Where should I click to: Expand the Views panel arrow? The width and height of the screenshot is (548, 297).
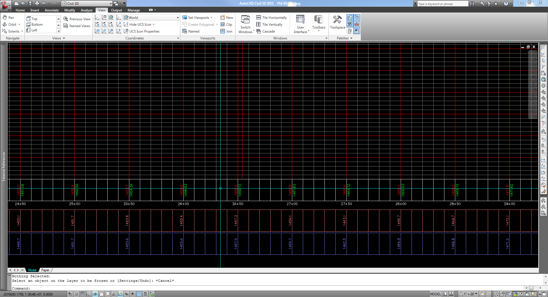point(64,38)
